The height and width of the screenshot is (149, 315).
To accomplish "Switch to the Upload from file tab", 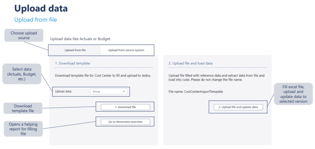I will (75, 50).
